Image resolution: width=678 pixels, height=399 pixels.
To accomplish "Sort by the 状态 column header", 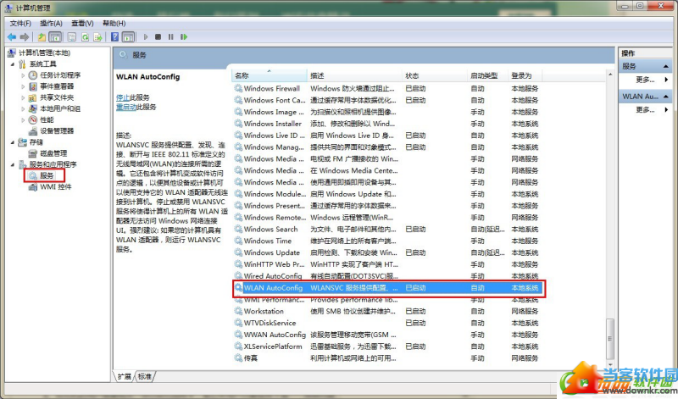I will tap(435, 75).
